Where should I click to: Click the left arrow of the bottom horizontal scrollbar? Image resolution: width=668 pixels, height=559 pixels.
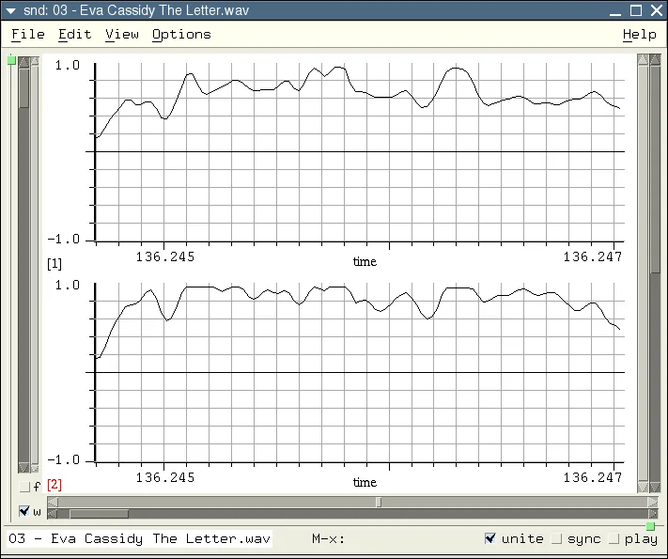point(53,514)
